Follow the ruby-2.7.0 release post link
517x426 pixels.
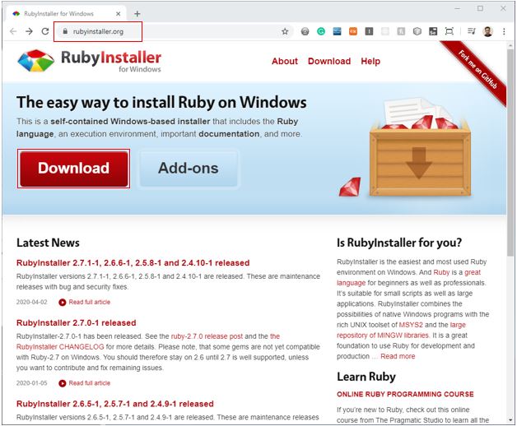(x=207, y=336)
